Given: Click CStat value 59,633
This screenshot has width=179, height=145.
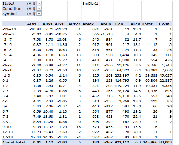Looking at the screenshot, I should [151, 76].
